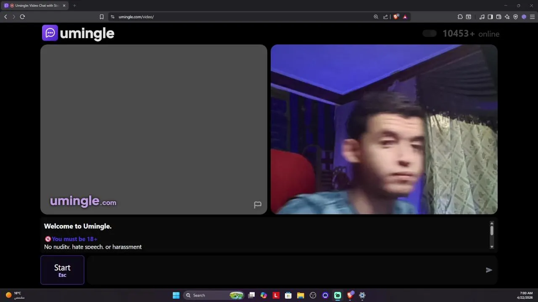This screenshot has height=302, width=538.
Task: Open Task View from taskbar
Action: (x=251, y=295)
